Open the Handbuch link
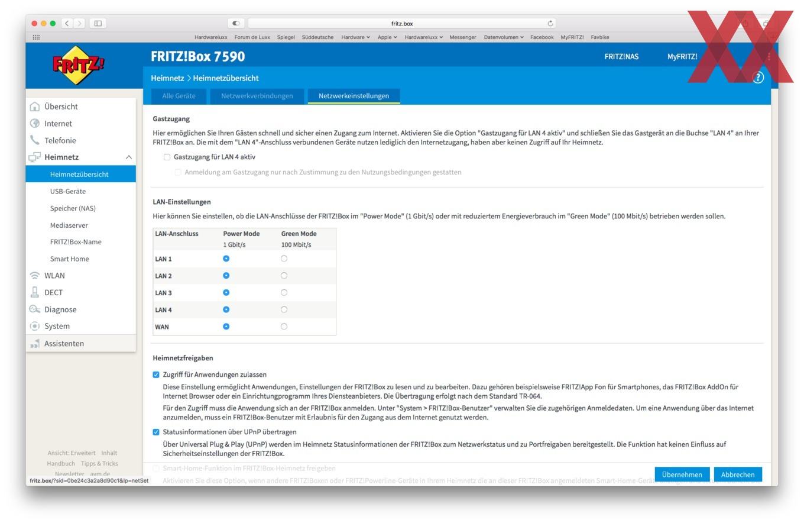Viewport: 804px width, 523px height. [x=61, y=464]
